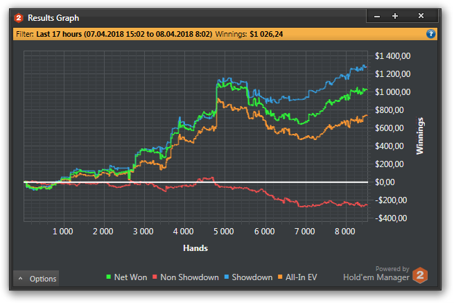Click the '$400,00' axis label

[x=390, y=146]
